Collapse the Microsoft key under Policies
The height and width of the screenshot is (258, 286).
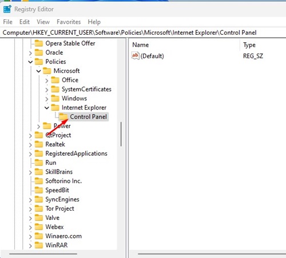click(38, 71)
